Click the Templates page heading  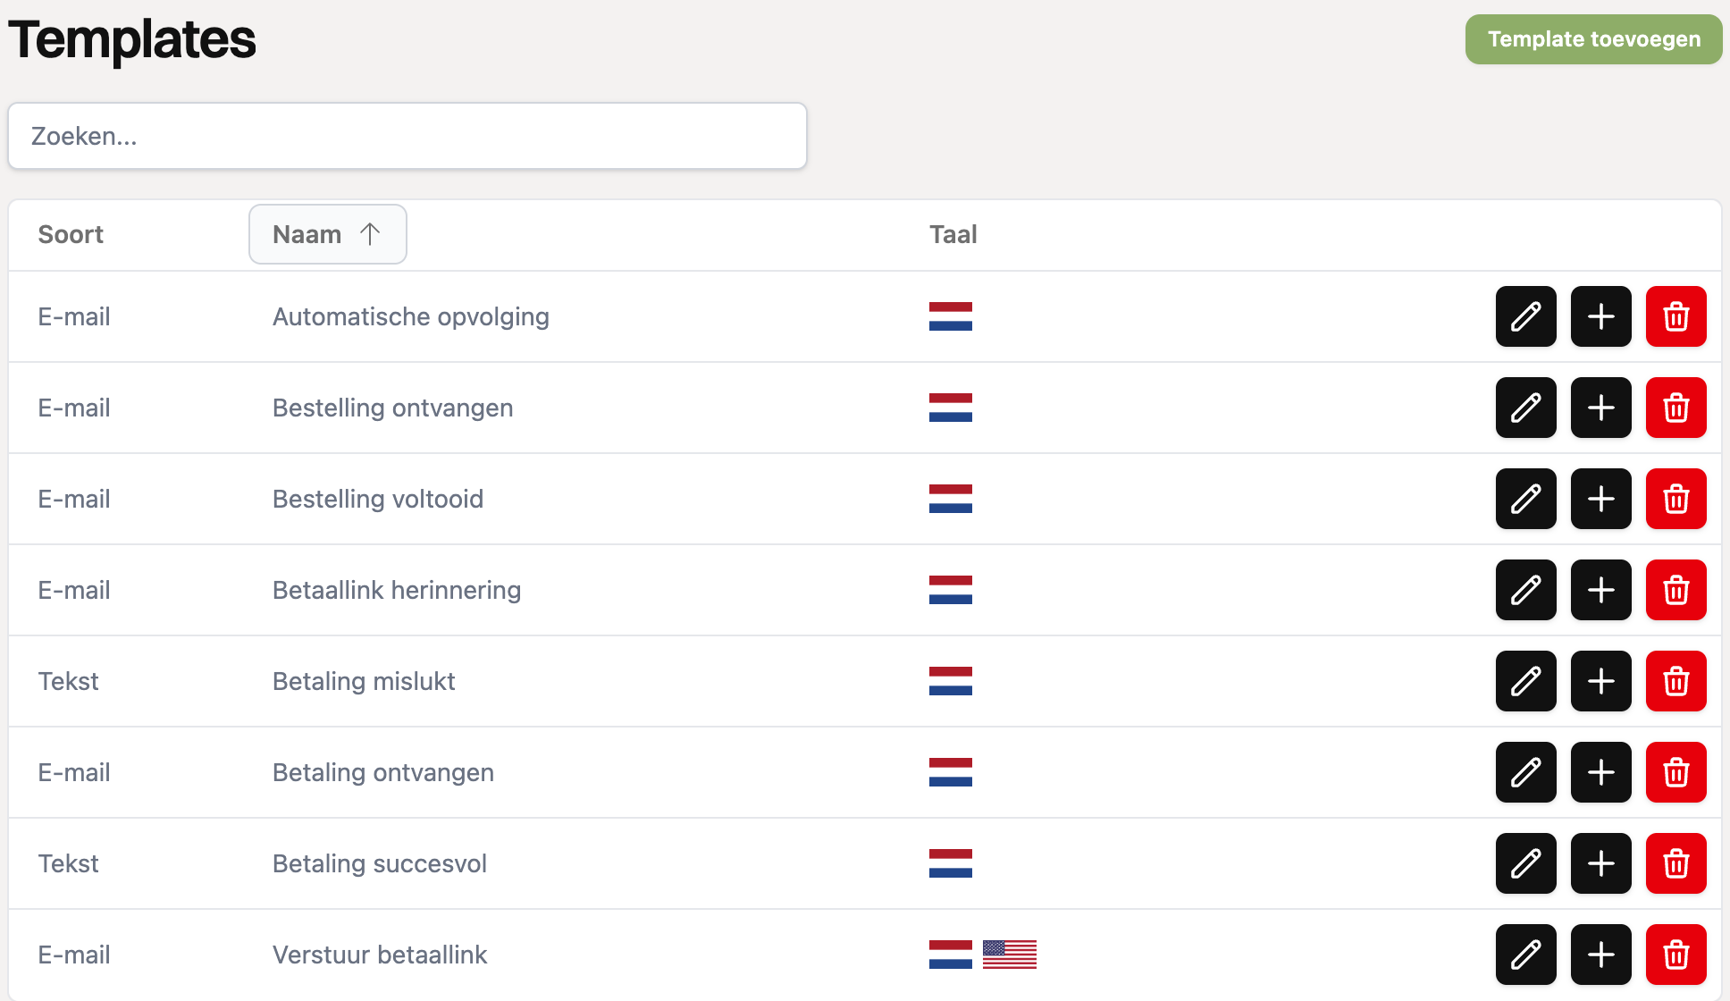click(x=132, y=39)
